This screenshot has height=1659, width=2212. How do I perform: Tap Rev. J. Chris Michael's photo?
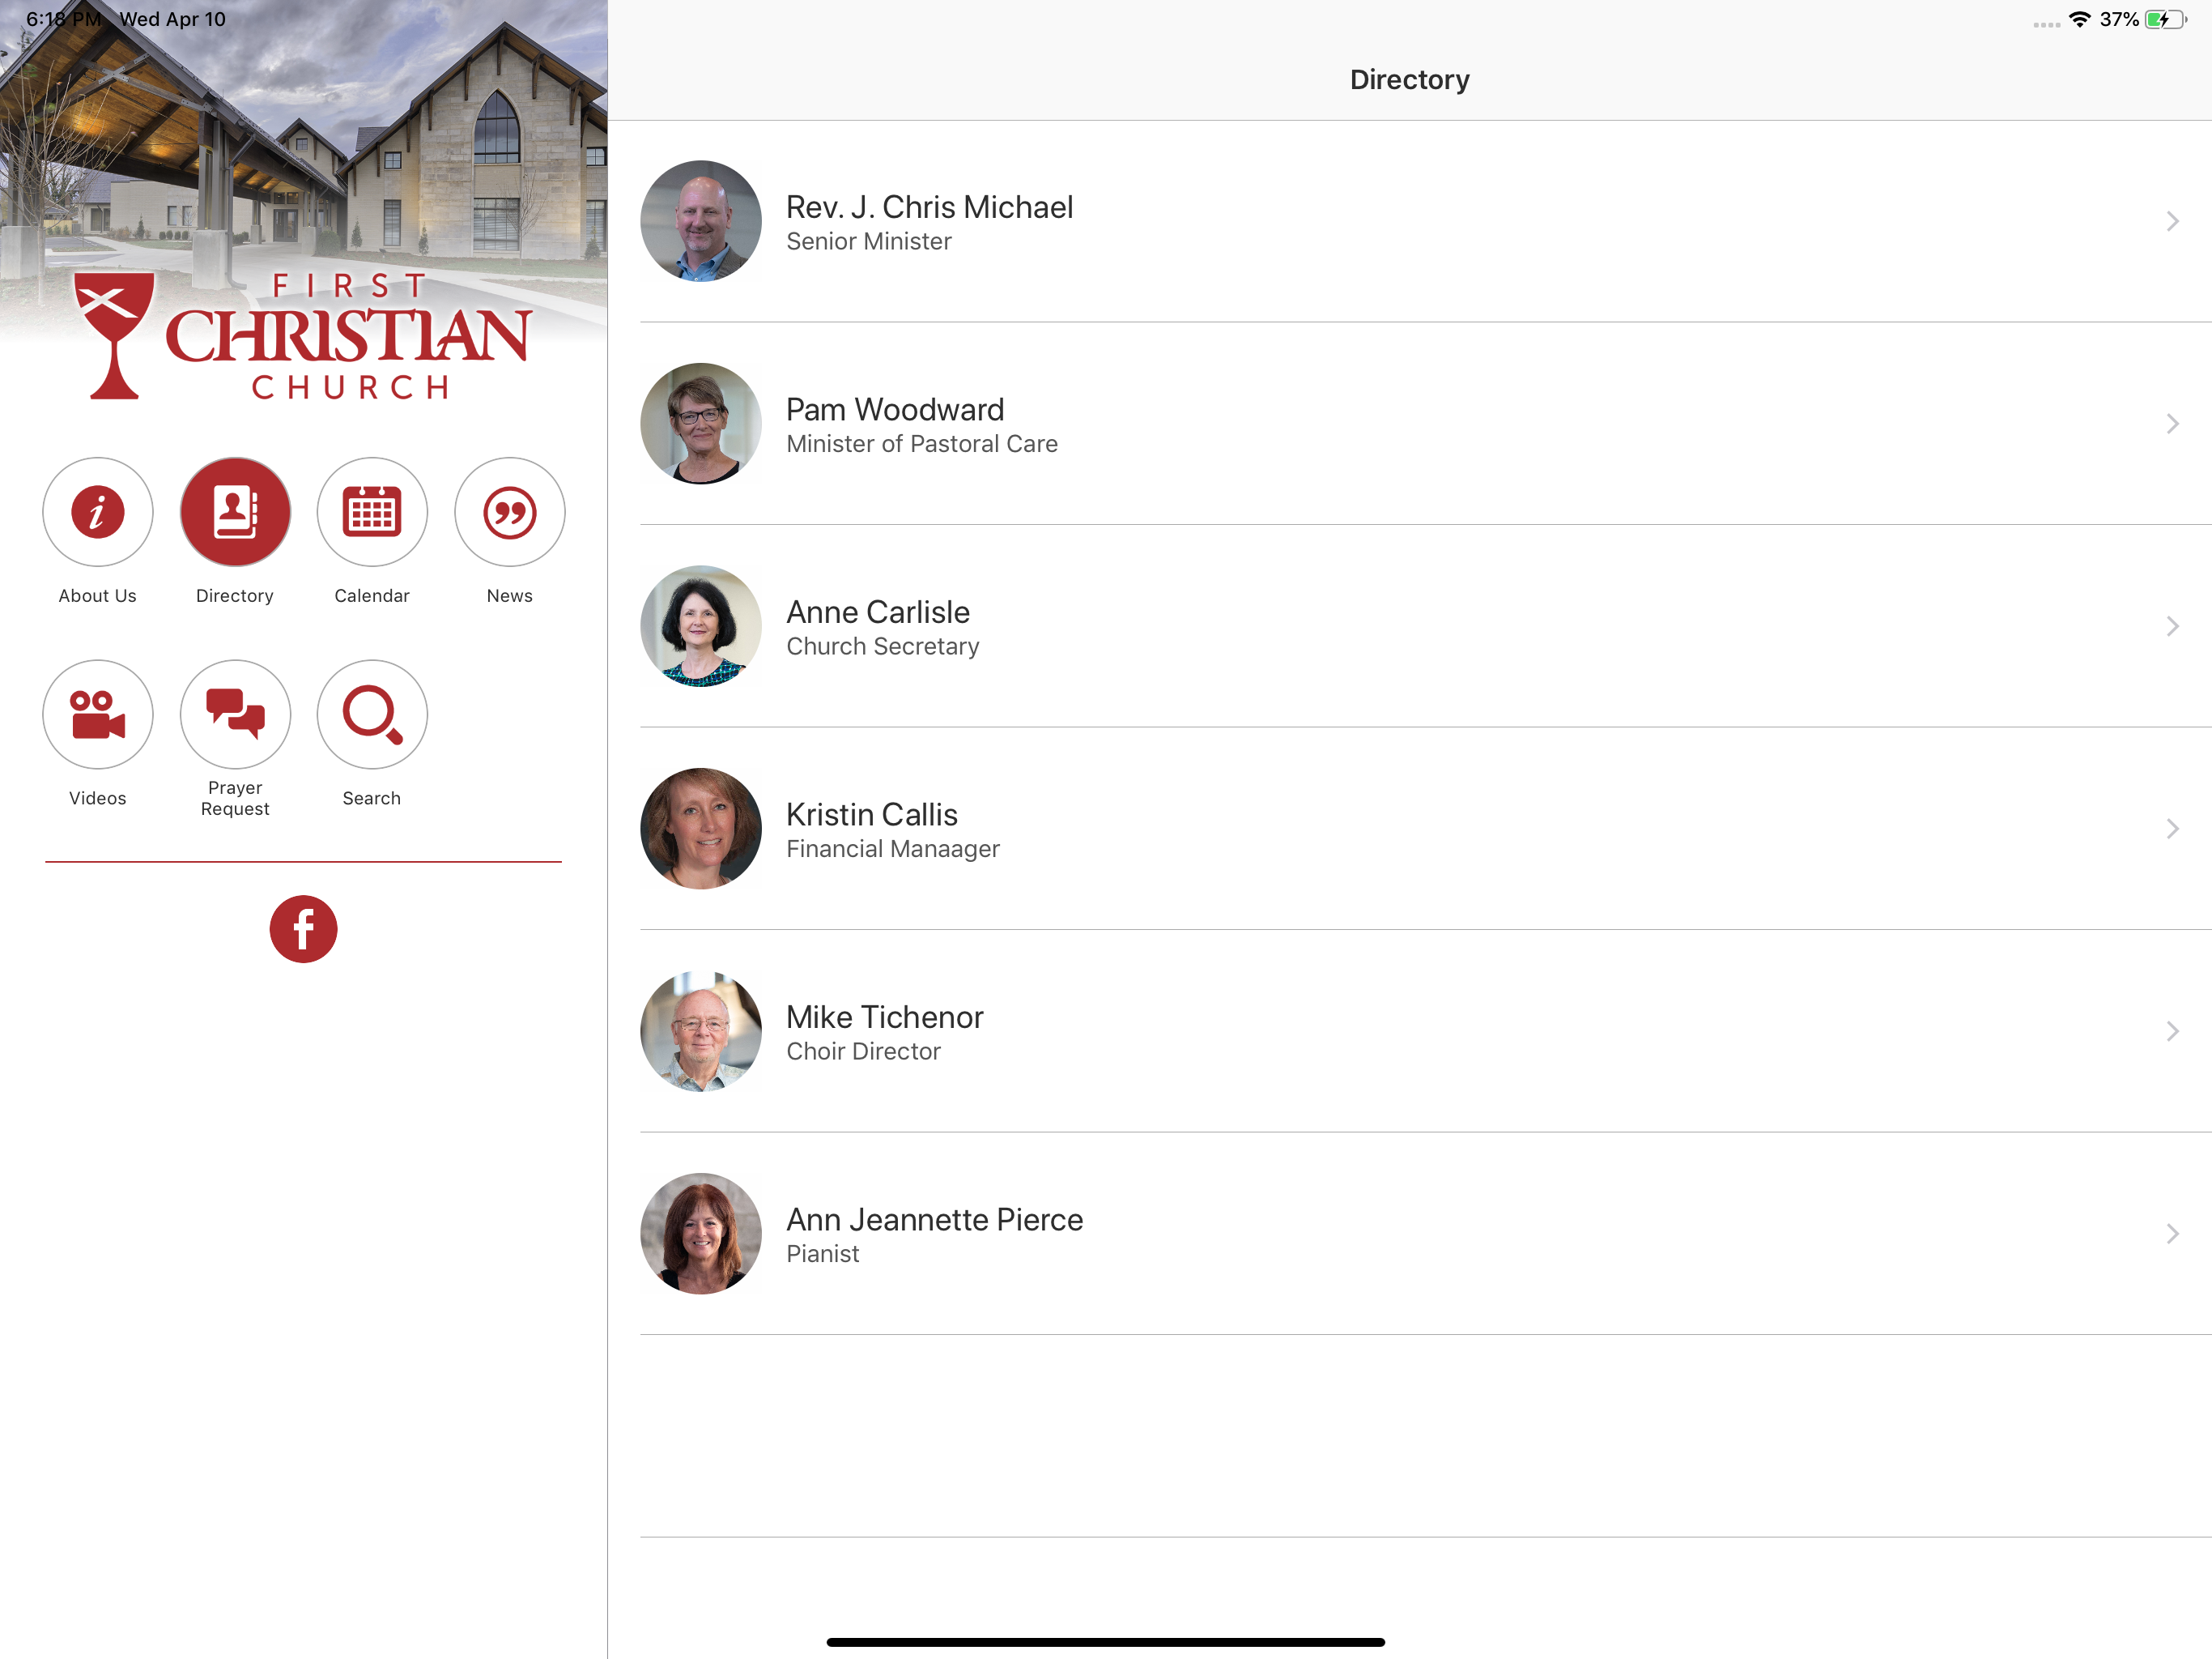tap(701, 221)
